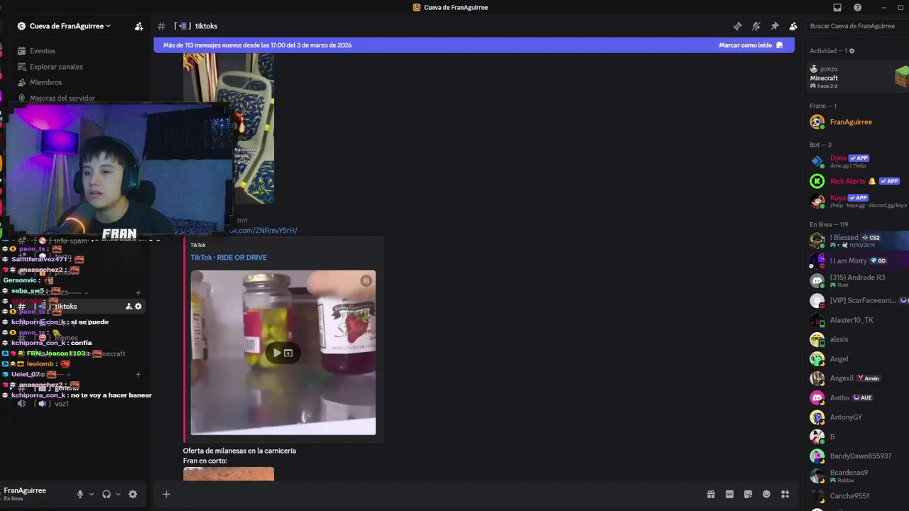
Task: Open the emoji picker icon
Action: pos(766,494)
